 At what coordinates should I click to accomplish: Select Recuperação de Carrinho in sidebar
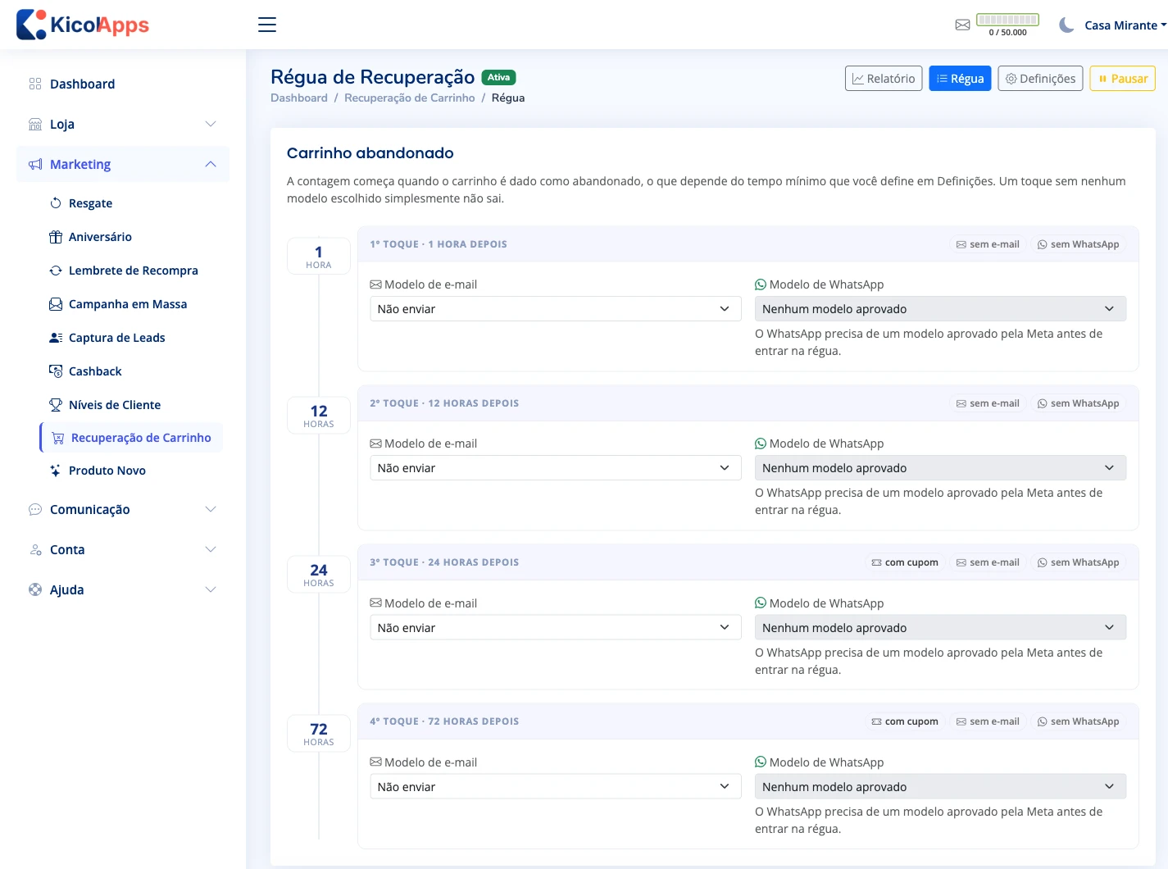tap(131, 438)
